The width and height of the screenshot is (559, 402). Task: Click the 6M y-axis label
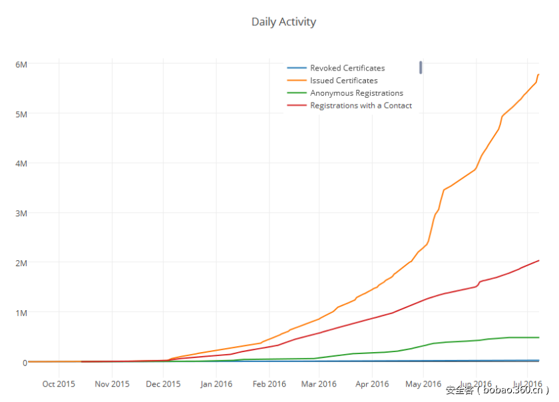pyautogui.click(x=21, y=65)
